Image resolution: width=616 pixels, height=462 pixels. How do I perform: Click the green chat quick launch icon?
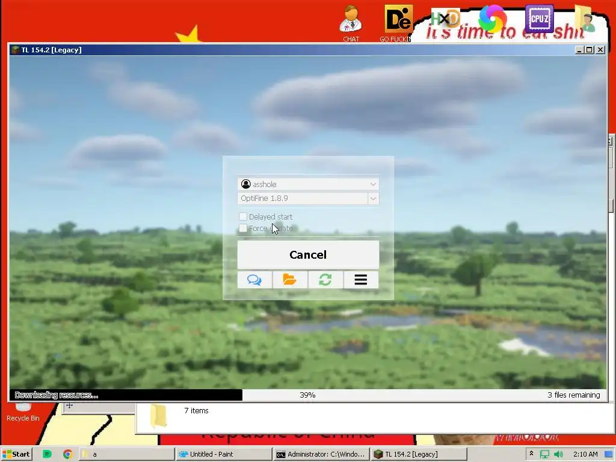[x=47, y=454]
